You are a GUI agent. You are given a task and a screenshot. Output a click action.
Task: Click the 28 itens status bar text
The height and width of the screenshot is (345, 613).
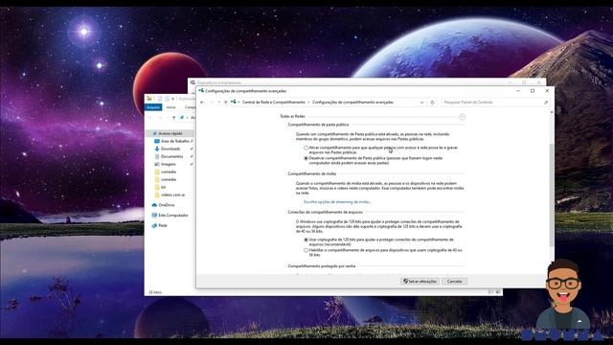point(155,292)
